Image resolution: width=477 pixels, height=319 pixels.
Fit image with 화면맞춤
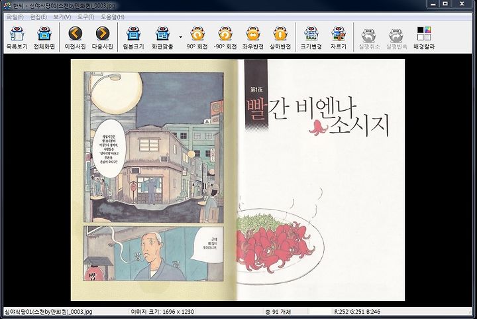click(162, 38)
